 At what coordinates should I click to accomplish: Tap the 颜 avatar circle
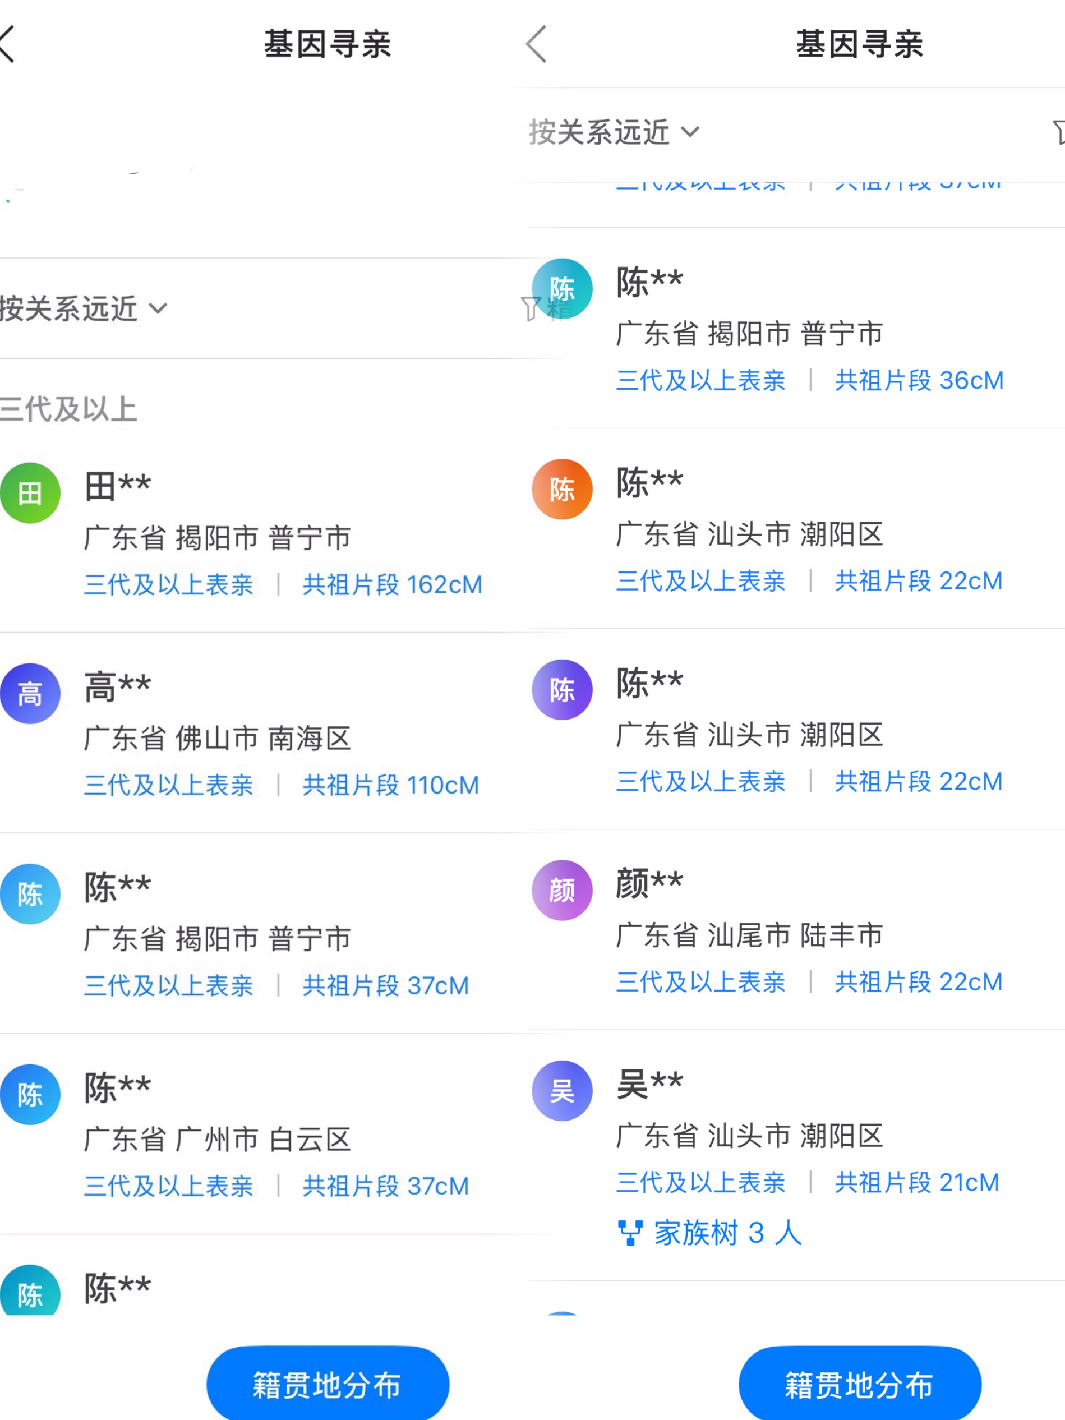coord(562,890)
